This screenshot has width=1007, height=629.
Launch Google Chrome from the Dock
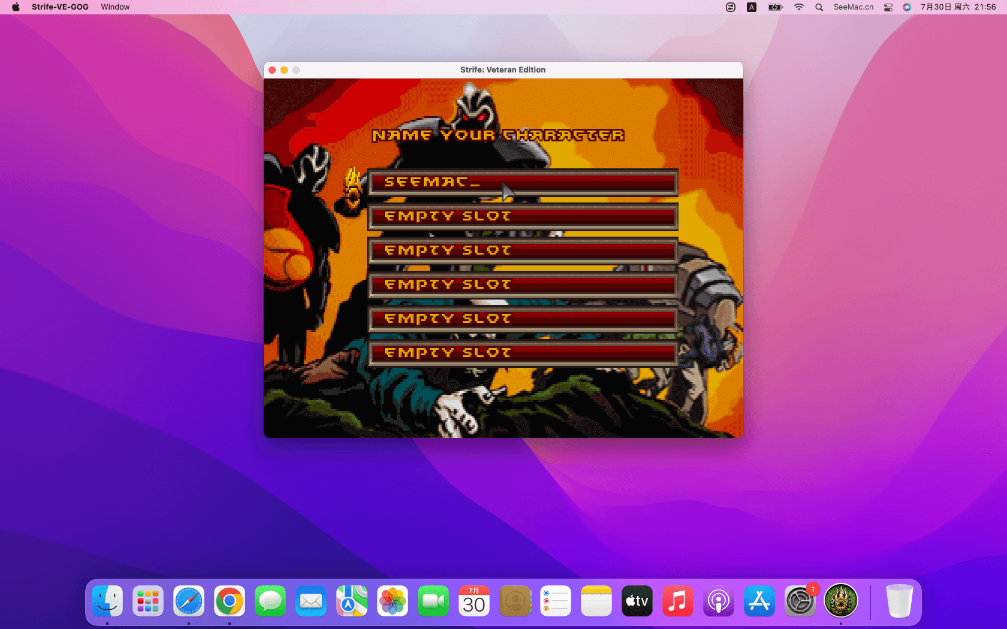tap(230, 601)
